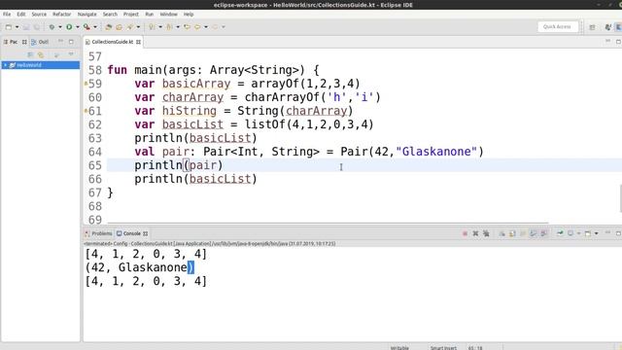Click the Focus on Active Task icon in Package Explorer
This screenshot has height=350, width=622.
click(x=56, y=54)
